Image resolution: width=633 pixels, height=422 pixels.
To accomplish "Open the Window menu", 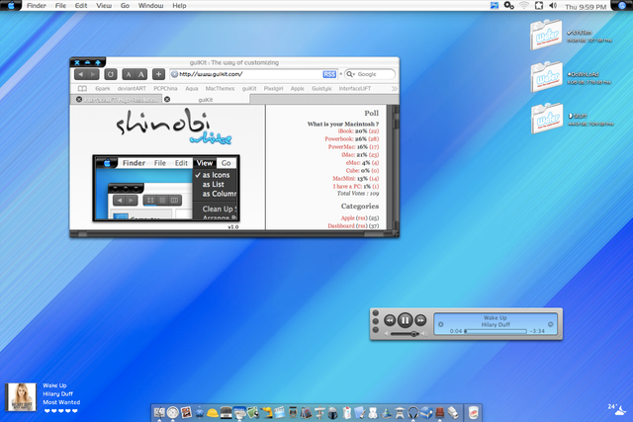I will 150,6.
